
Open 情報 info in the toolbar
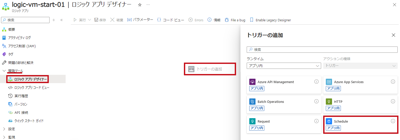tap(214, 20)
